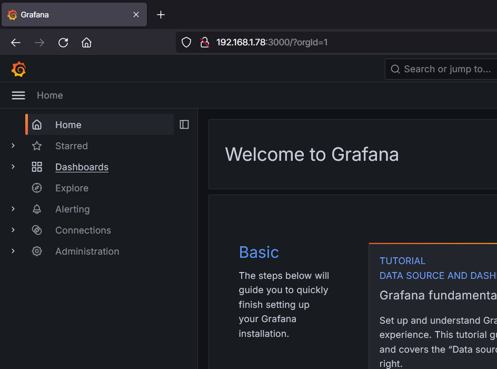Expand the Starred chevron
The height and width of the screenshot is (369, 497).
pyautogui.click(x=13, y=145)
